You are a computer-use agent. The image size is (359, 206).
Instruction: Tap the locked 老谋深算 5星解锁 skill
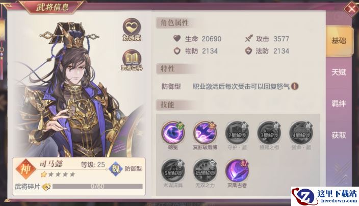coord(173,171)
